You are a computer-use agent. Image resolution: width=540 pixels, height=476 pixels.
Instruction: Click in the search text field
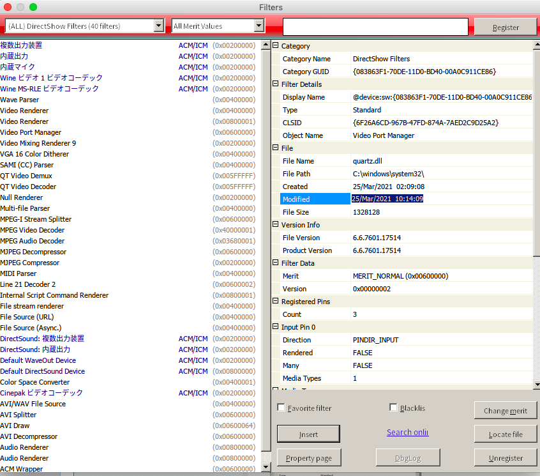point(375,27)
